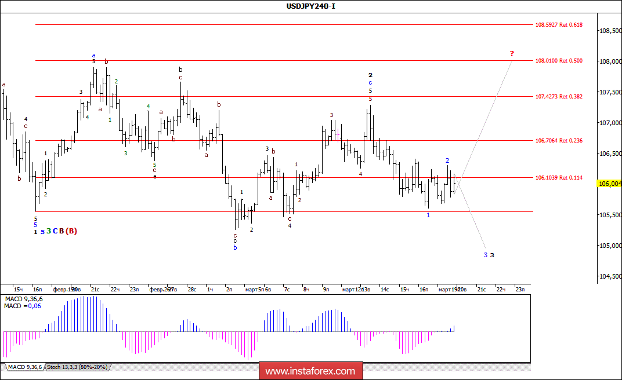Switch to the MACD 9,36,6 tab
Image resolution: width=622 pixels, height=380 pixels.
coord(24,367)
